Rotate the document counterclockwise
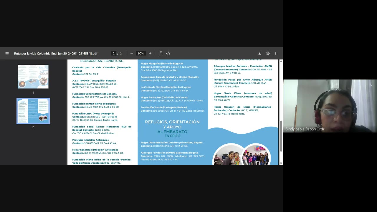The image size is (377, 212). [x=168, y=53]
